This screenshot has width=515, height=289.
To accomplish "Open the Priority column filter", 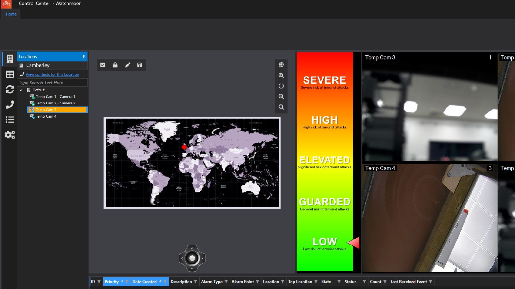I will click(127, 282).
